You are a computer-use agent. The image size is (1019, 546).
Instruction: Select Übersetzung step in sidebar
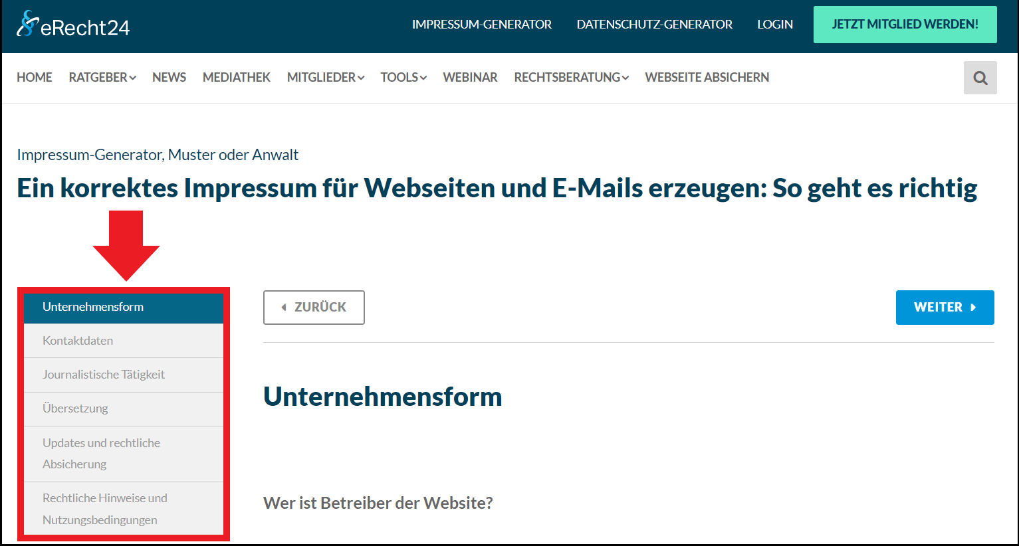pos(124,409)
